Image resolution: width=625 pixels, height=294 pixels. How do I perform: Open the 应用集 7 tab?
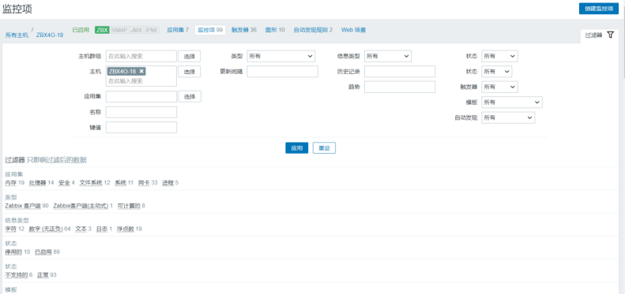point(178,30)
